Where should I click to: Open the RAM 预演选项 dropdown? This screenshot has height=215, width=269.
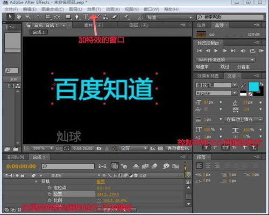(226, 60)
